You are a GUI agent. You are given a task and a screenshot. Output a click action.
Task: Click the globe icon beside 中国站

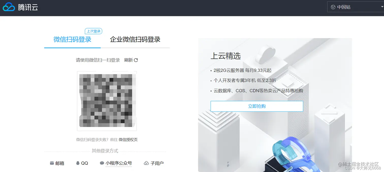point(333,7)
